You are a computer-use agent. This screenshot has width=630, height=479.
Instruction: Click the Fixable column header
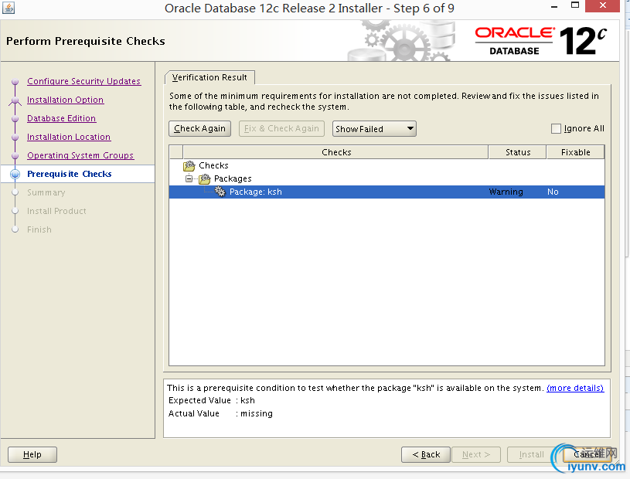pos(575,152)
